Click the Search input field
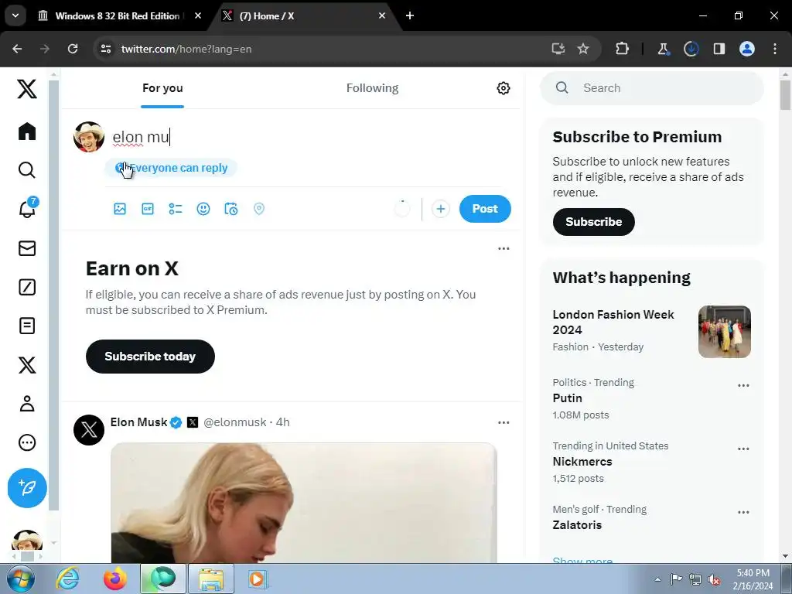This screenshot has height=594, width=792. pos(651,88)
